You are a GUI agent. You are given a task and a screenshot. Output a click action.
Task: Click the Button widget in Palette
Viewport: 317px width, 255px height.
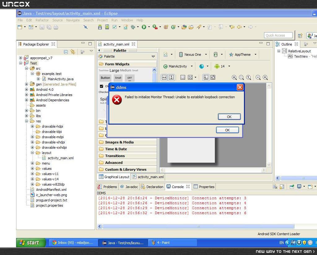(105, 78)
